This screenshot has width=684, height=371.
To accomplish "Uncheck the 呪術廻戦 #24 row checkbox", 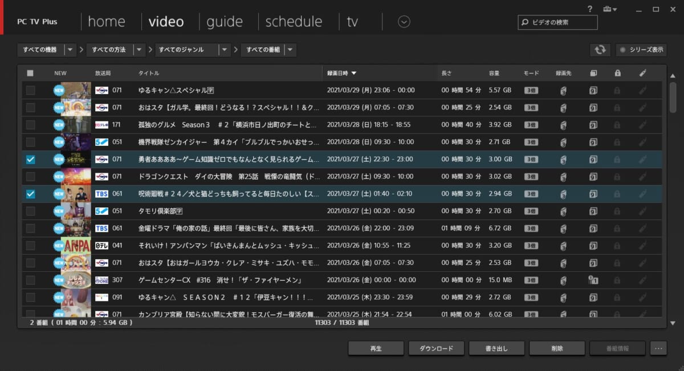I will (x=30, y=194).
